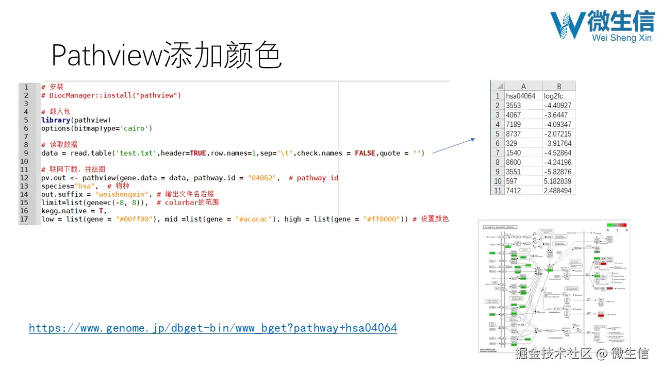Select cell with gene ID 4067
Image resolution: width=660 pixels, height=371 pixels.
[523, 115]
